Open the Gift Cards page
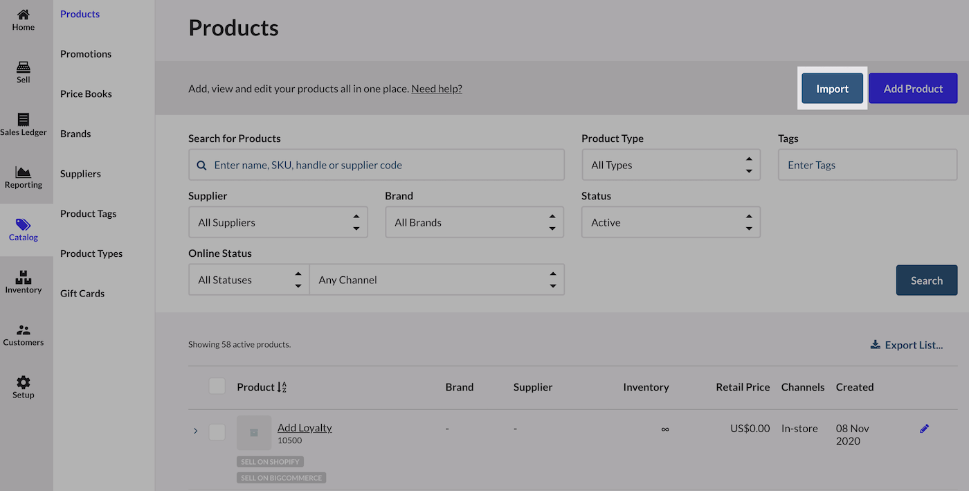 point(82,293)
